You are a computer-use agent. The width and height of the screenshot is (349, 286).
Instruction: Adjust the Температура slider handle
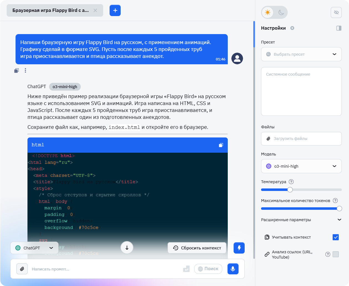[x=290, y=190]
